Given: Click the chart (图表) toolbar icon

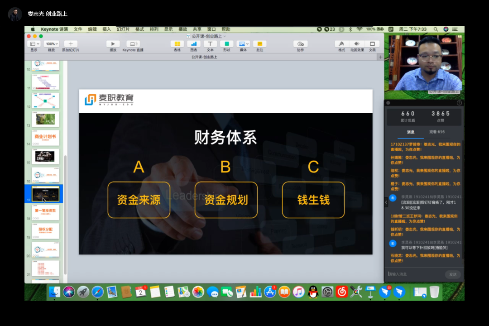Looking at the screenshot, I should (194, 44).
